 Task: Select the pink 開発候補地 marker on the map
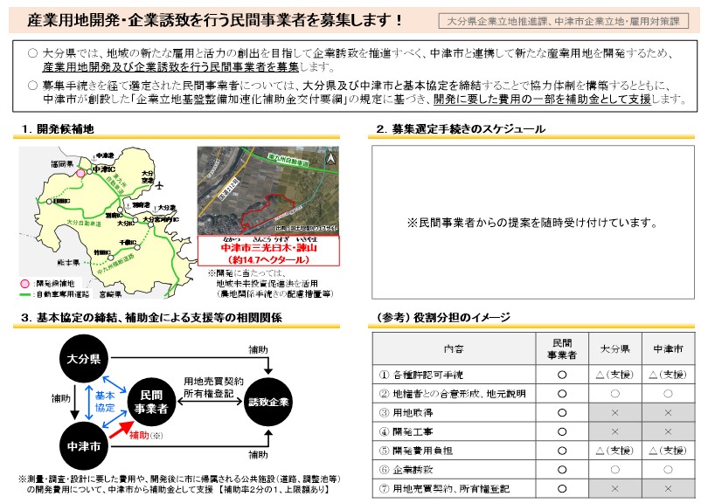point(81,173)
